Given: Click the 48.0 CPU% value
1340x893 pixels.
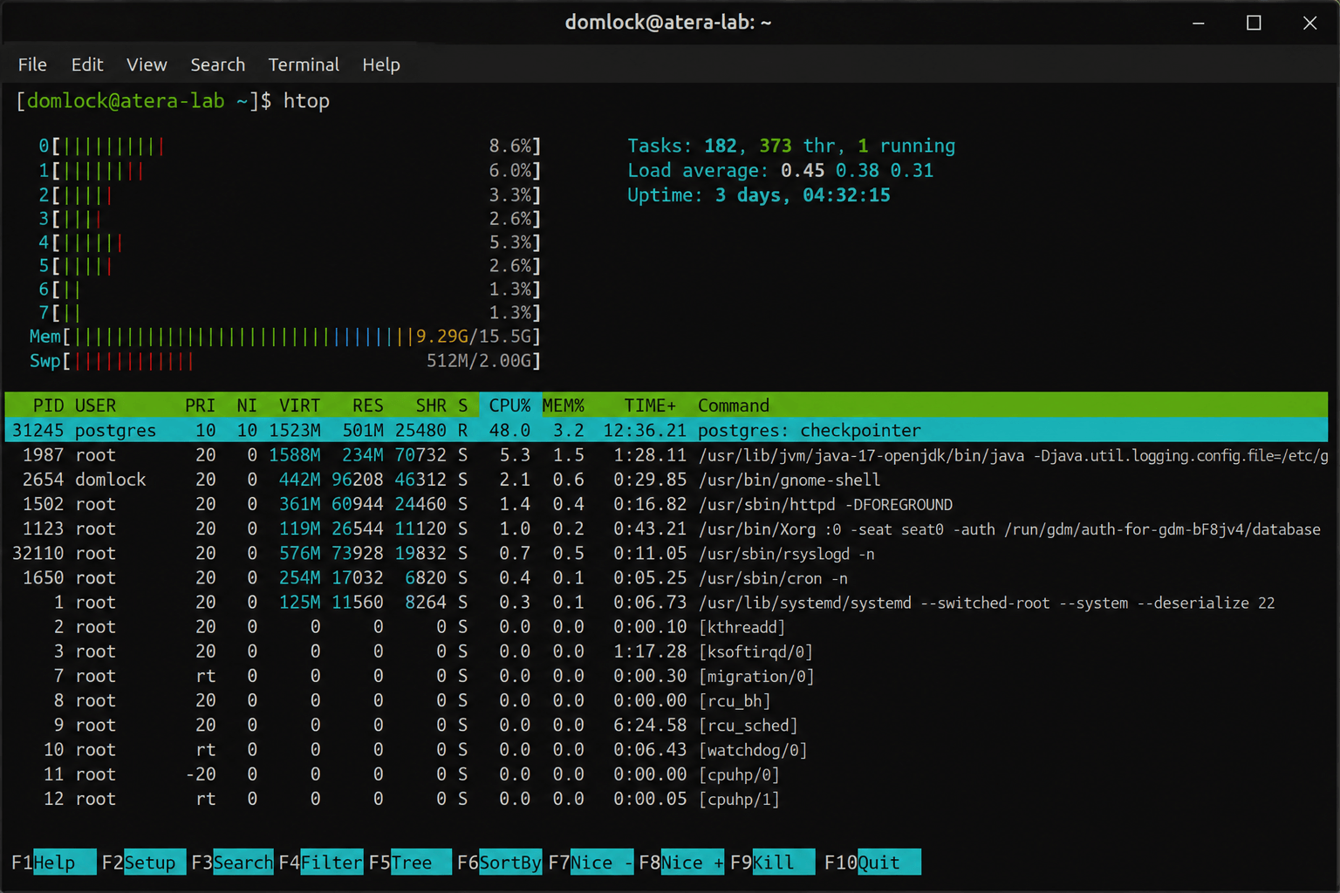Looking at the screenshot, I should tap(509, 430).
